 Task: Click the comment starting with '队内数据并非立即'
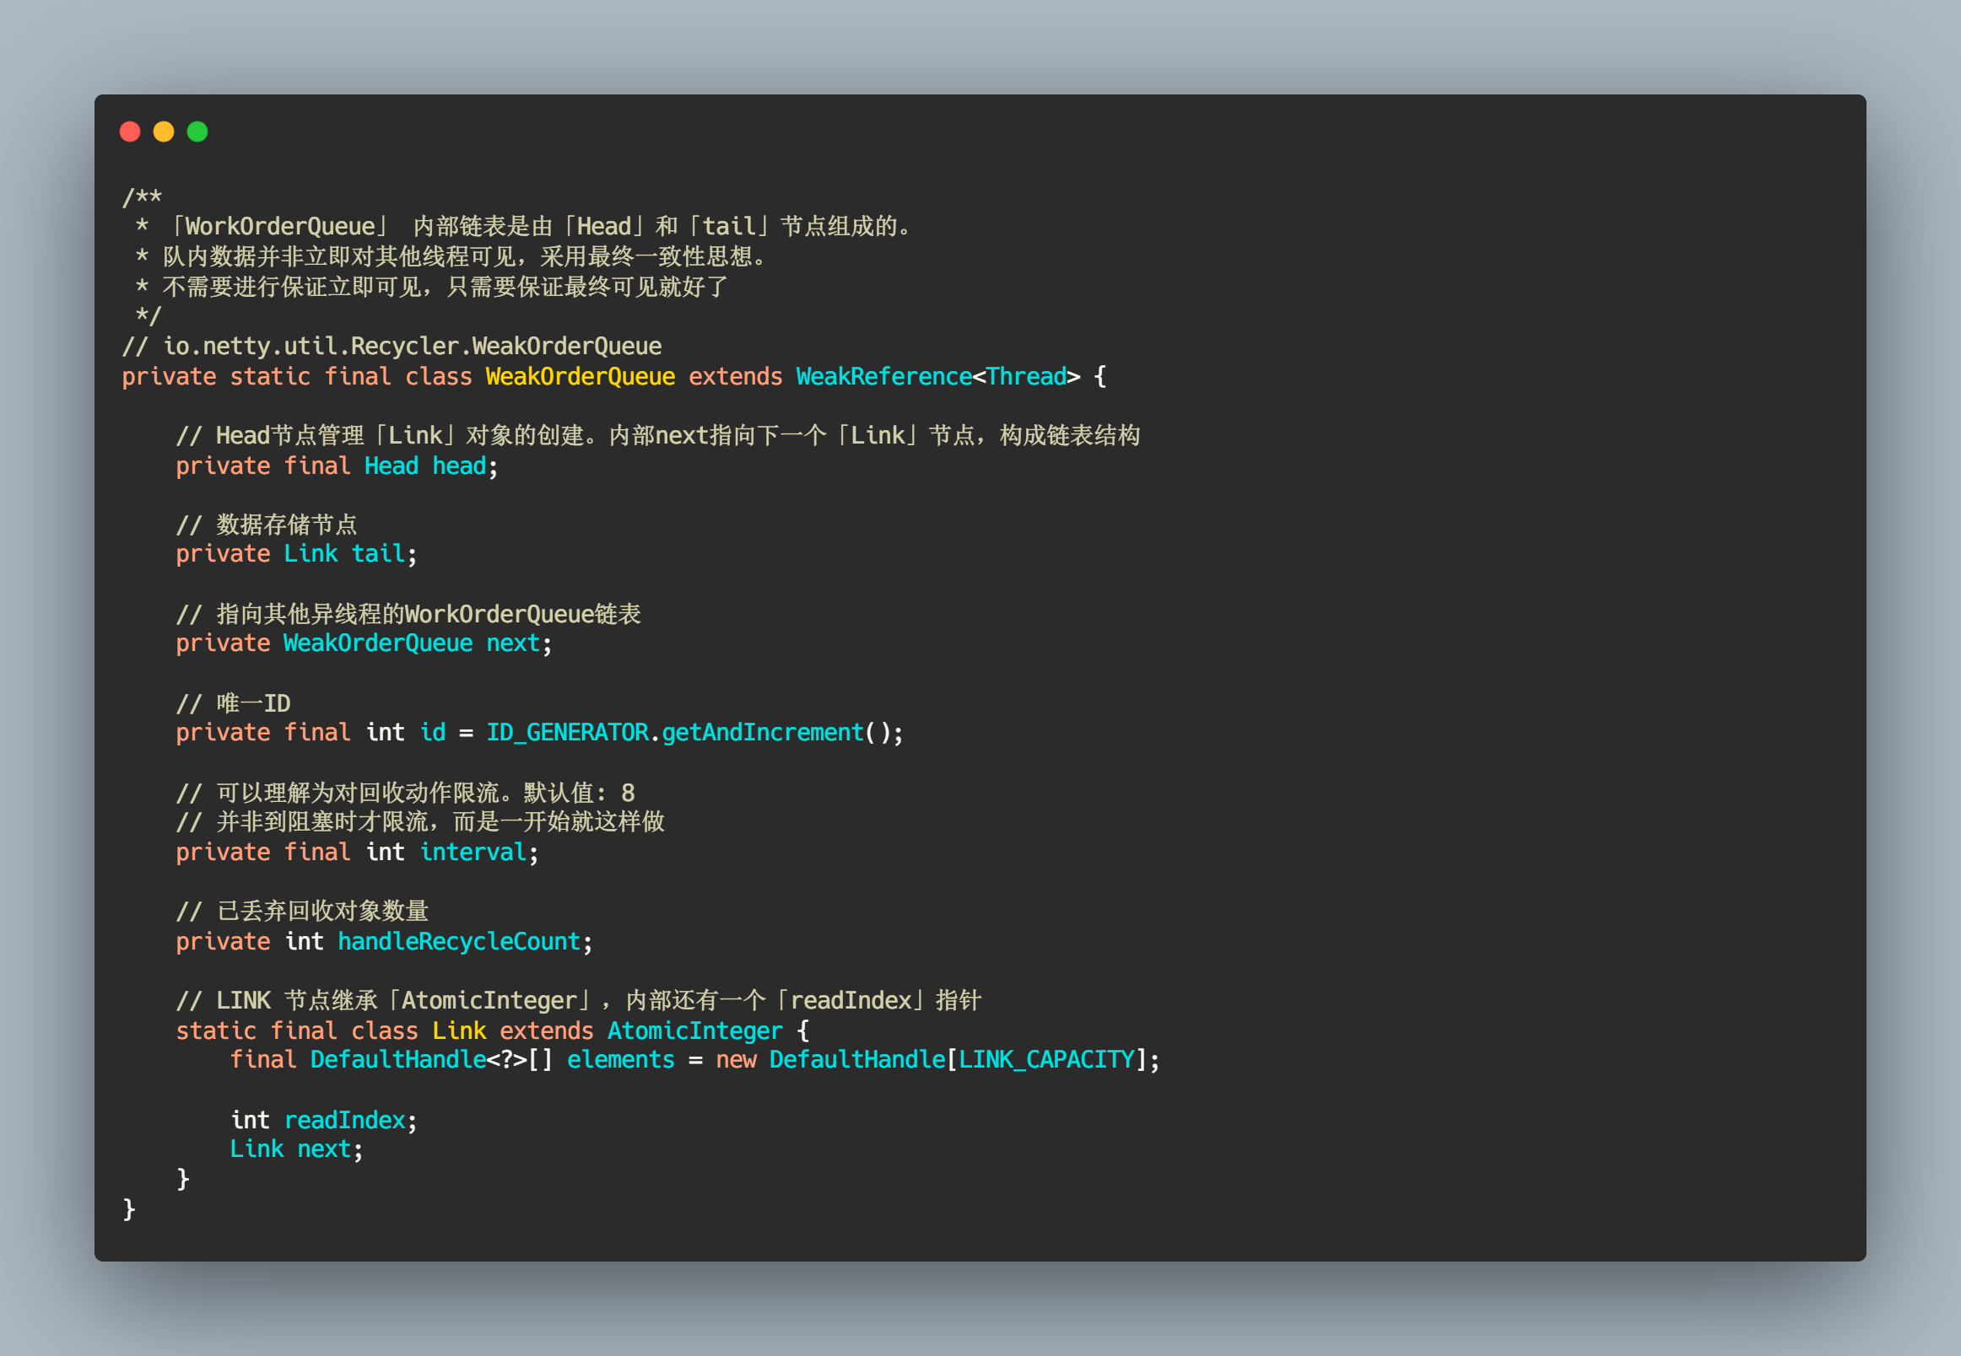(451, 256)
